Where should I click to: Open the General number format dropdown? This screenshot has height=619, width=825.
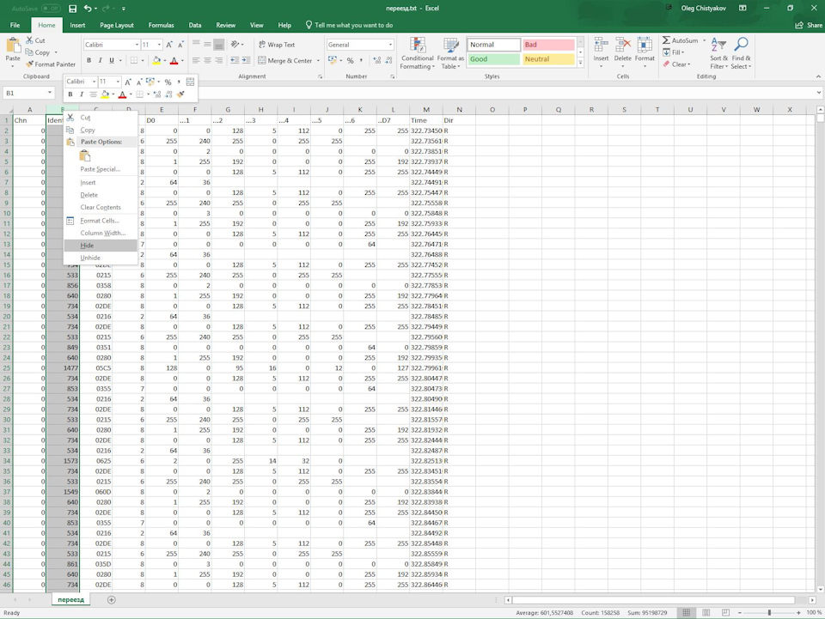click(x=390, y=45)
